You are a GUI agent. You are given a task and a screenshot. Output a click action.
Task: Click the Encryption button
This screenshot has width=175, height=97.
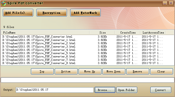52,13
